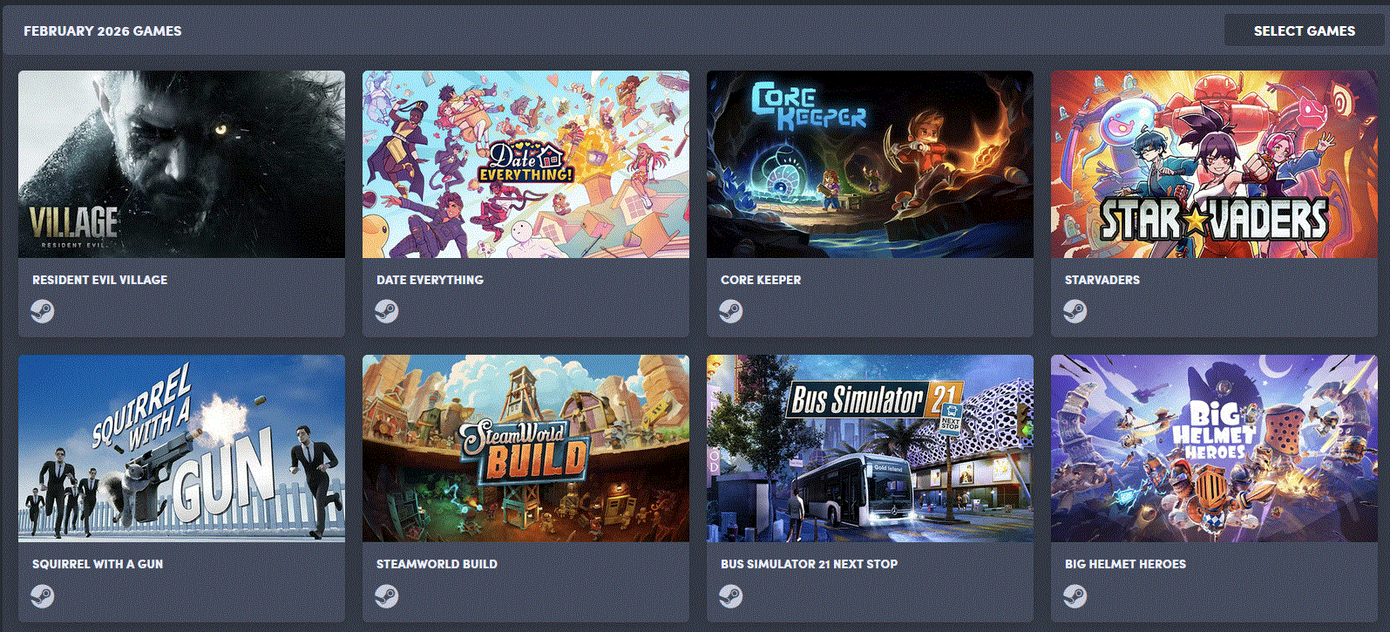Click the Steamworld Build title text
This screenshot has width=1390, height=632.
[x=437, y=564]
